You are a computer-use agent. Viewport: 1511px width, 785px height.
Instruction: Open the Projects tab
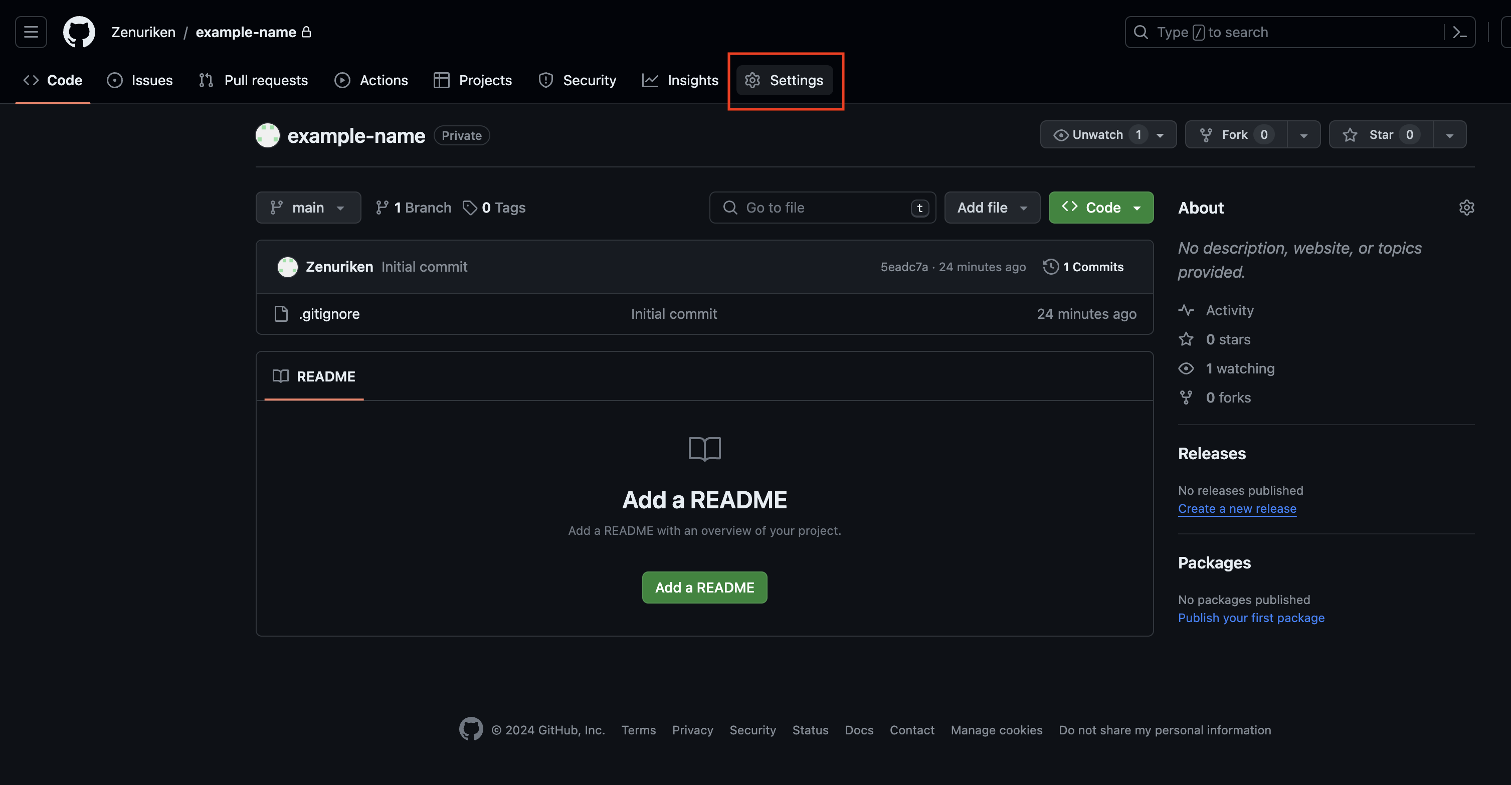click(x=472, y=80)
